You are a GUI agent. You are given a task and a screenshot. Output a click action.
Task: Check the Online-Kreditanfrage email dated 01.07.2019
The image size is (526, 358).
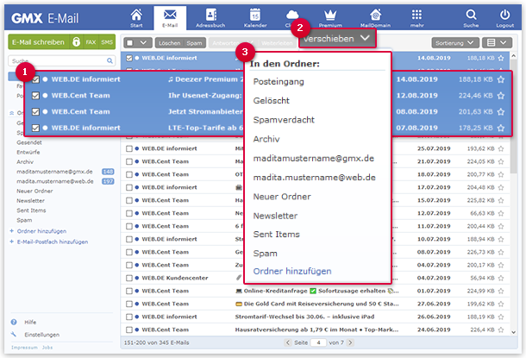(129, 291)
